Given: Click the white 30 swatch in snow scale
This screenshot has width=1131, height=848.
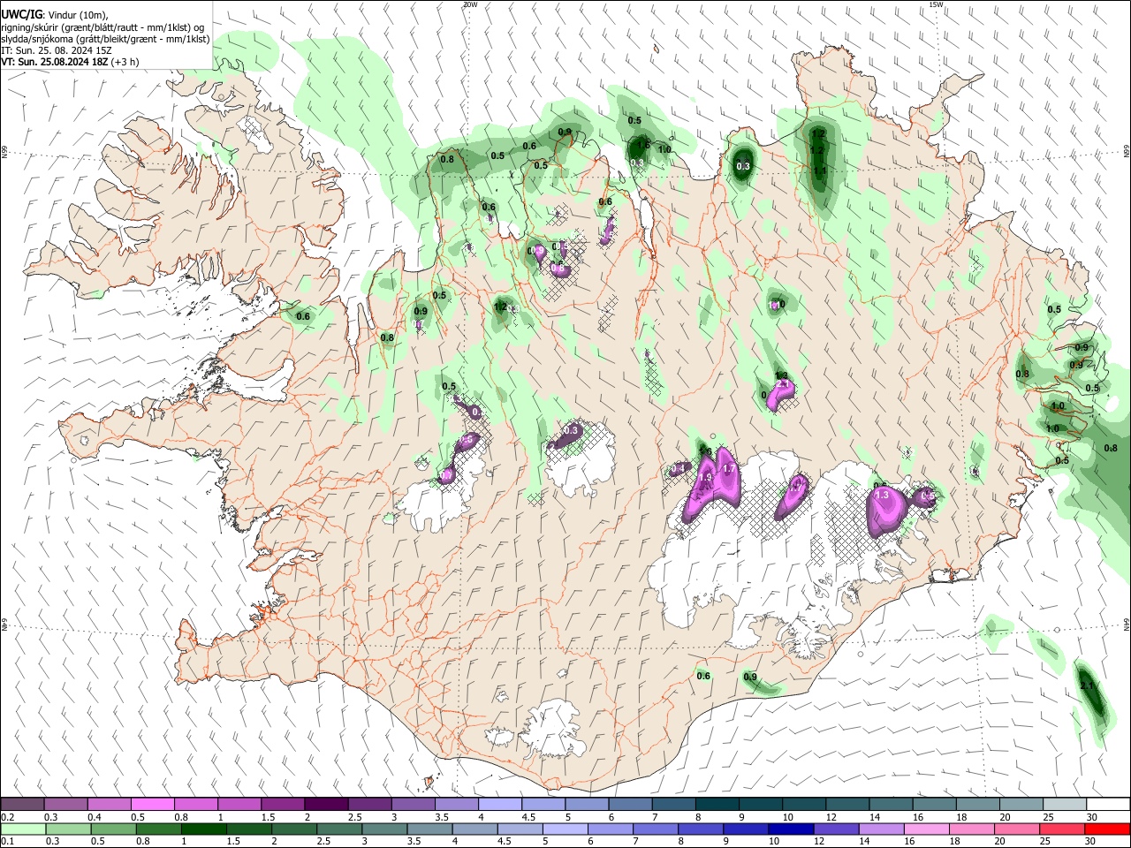Looking at the screenshot, I should pyautogui.click(x=1108, y=804).
